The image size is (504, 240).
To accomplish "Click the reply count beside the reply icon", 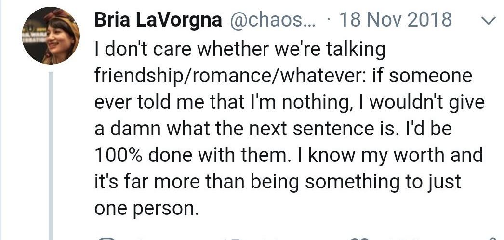I will pyautogui.click(x=142, y=239).
